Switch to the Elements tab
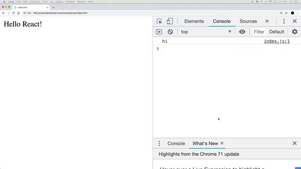This screenshot has width=301, height=169. [194, 21]
